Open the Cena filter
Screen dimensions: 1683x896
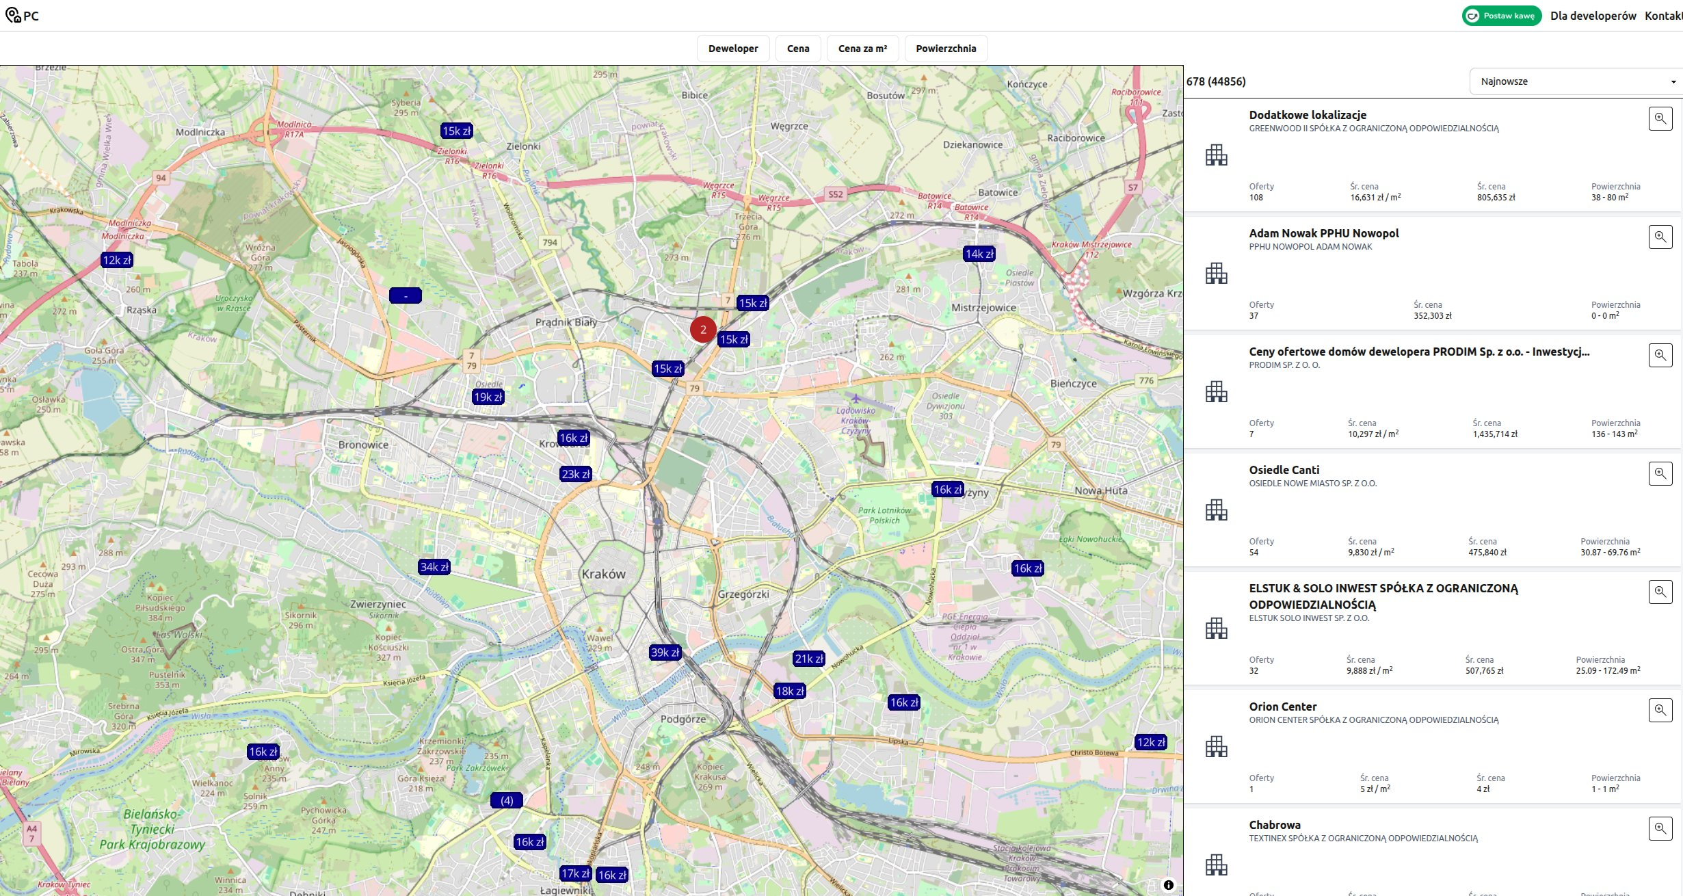click(x=797, y=49)
